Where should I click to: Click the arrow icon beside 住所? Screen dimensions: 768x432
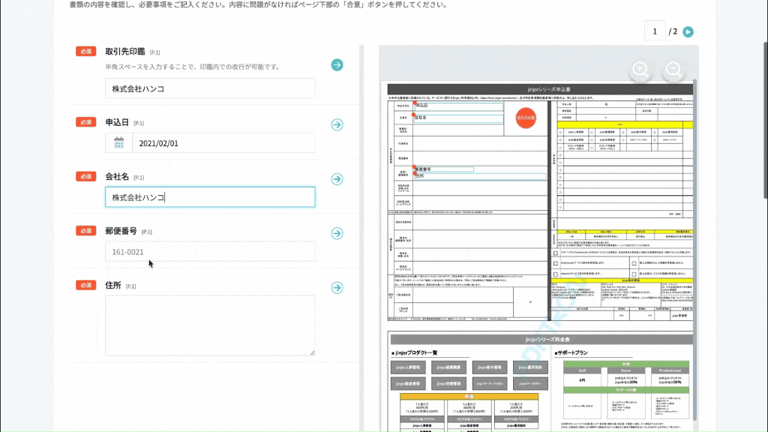point(337,287)
